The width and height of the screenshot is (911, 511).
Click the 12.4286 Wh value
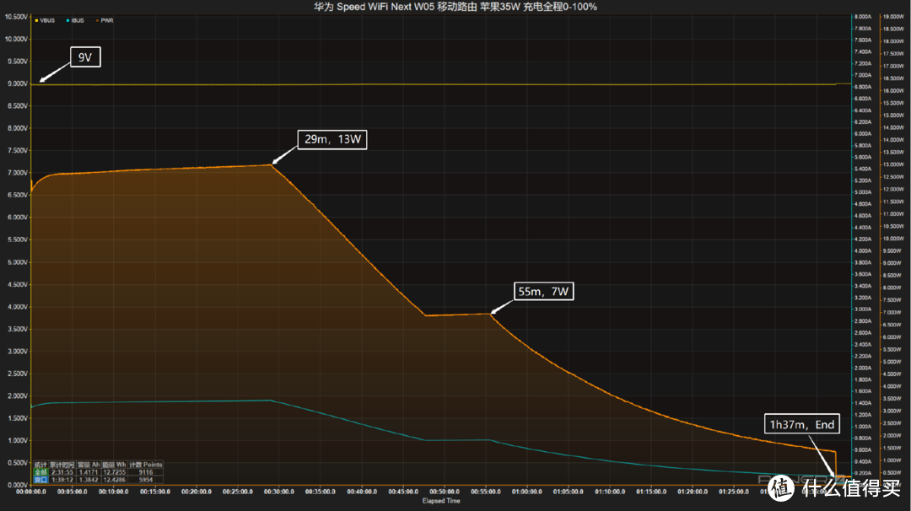pyautogui.click(x=115, y=480)
